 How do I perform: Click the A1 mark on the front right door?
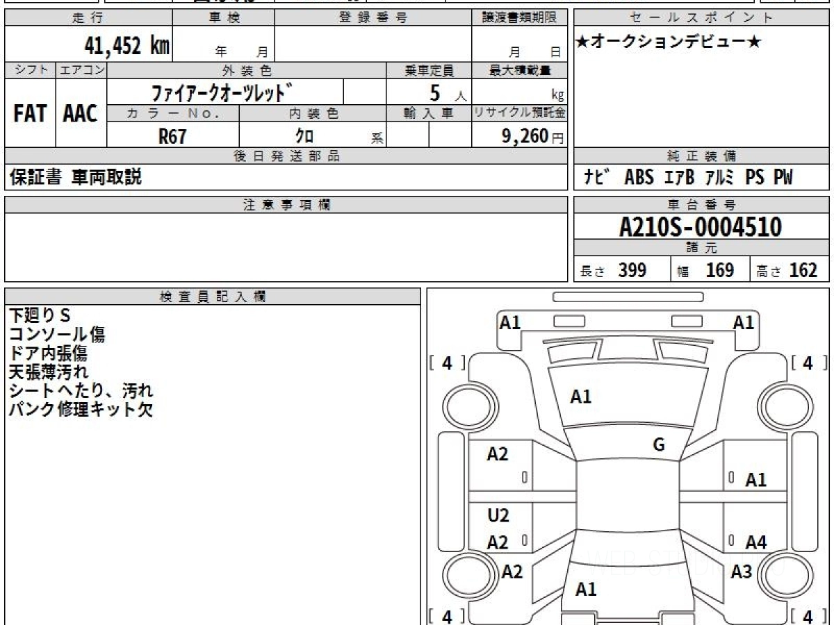click(756, 479)
